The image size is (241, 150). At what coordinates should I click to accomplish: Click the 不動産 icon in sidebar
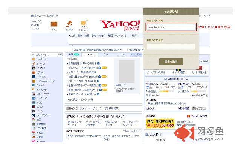[34, 132]
